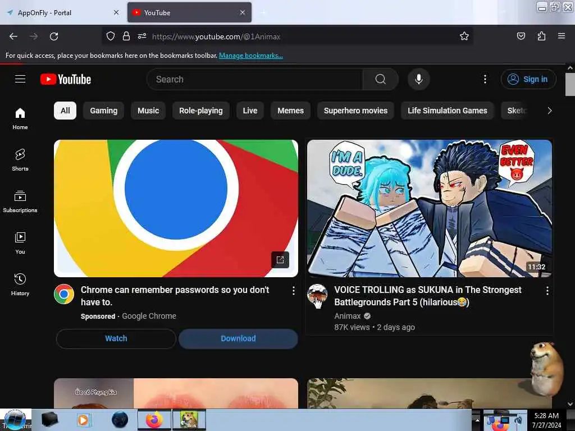Click the Google Chrome ad avatar
The image size is (575, 431).
coord(64,294)
